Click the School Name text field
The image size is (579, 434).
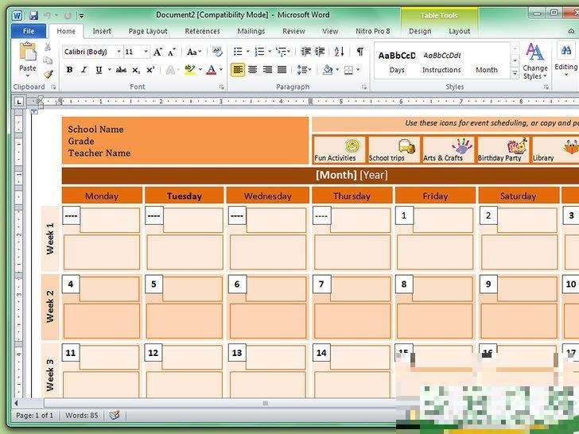96,130
